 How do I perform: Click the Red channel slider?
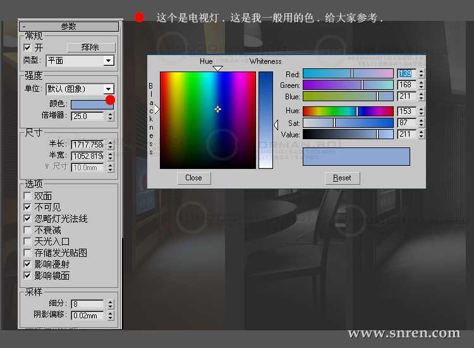348,73
